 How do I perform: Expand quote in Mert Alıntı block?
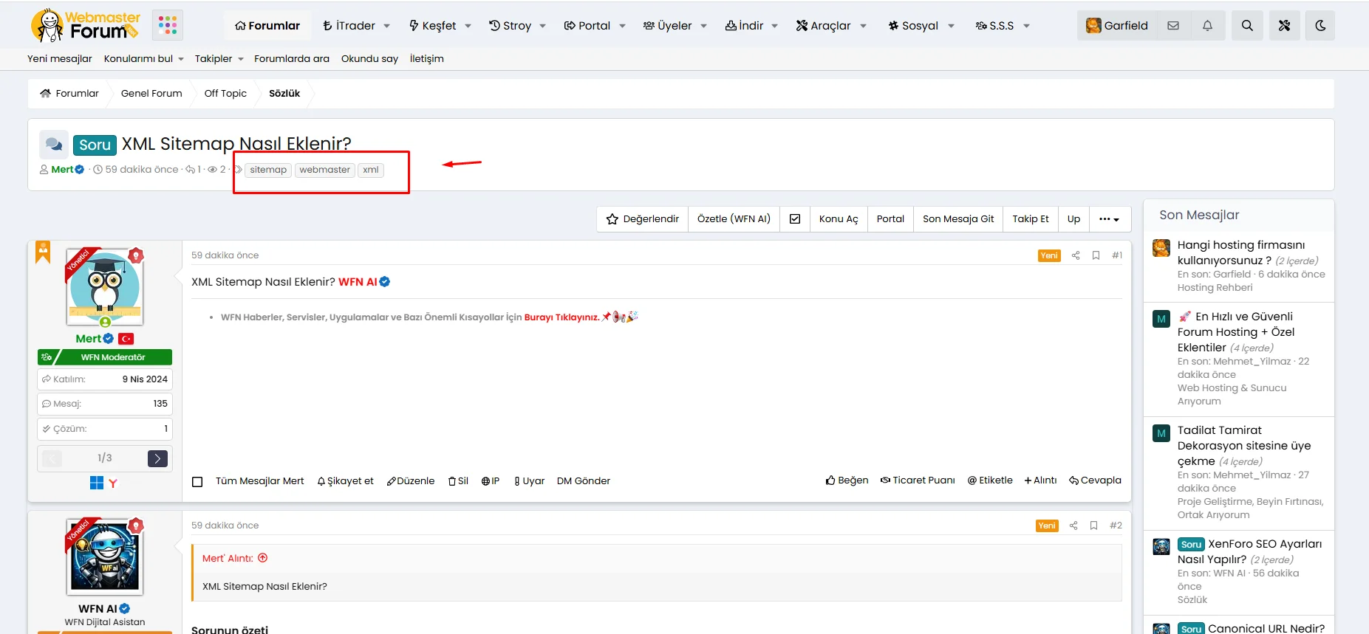(262, 558)
